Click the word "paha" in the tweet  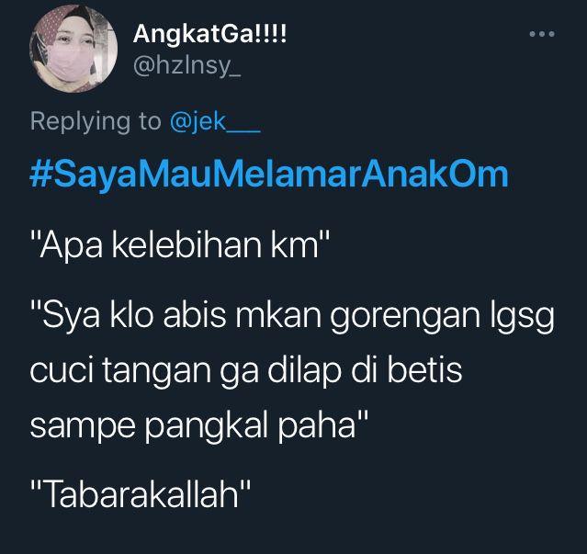[317, 426]
